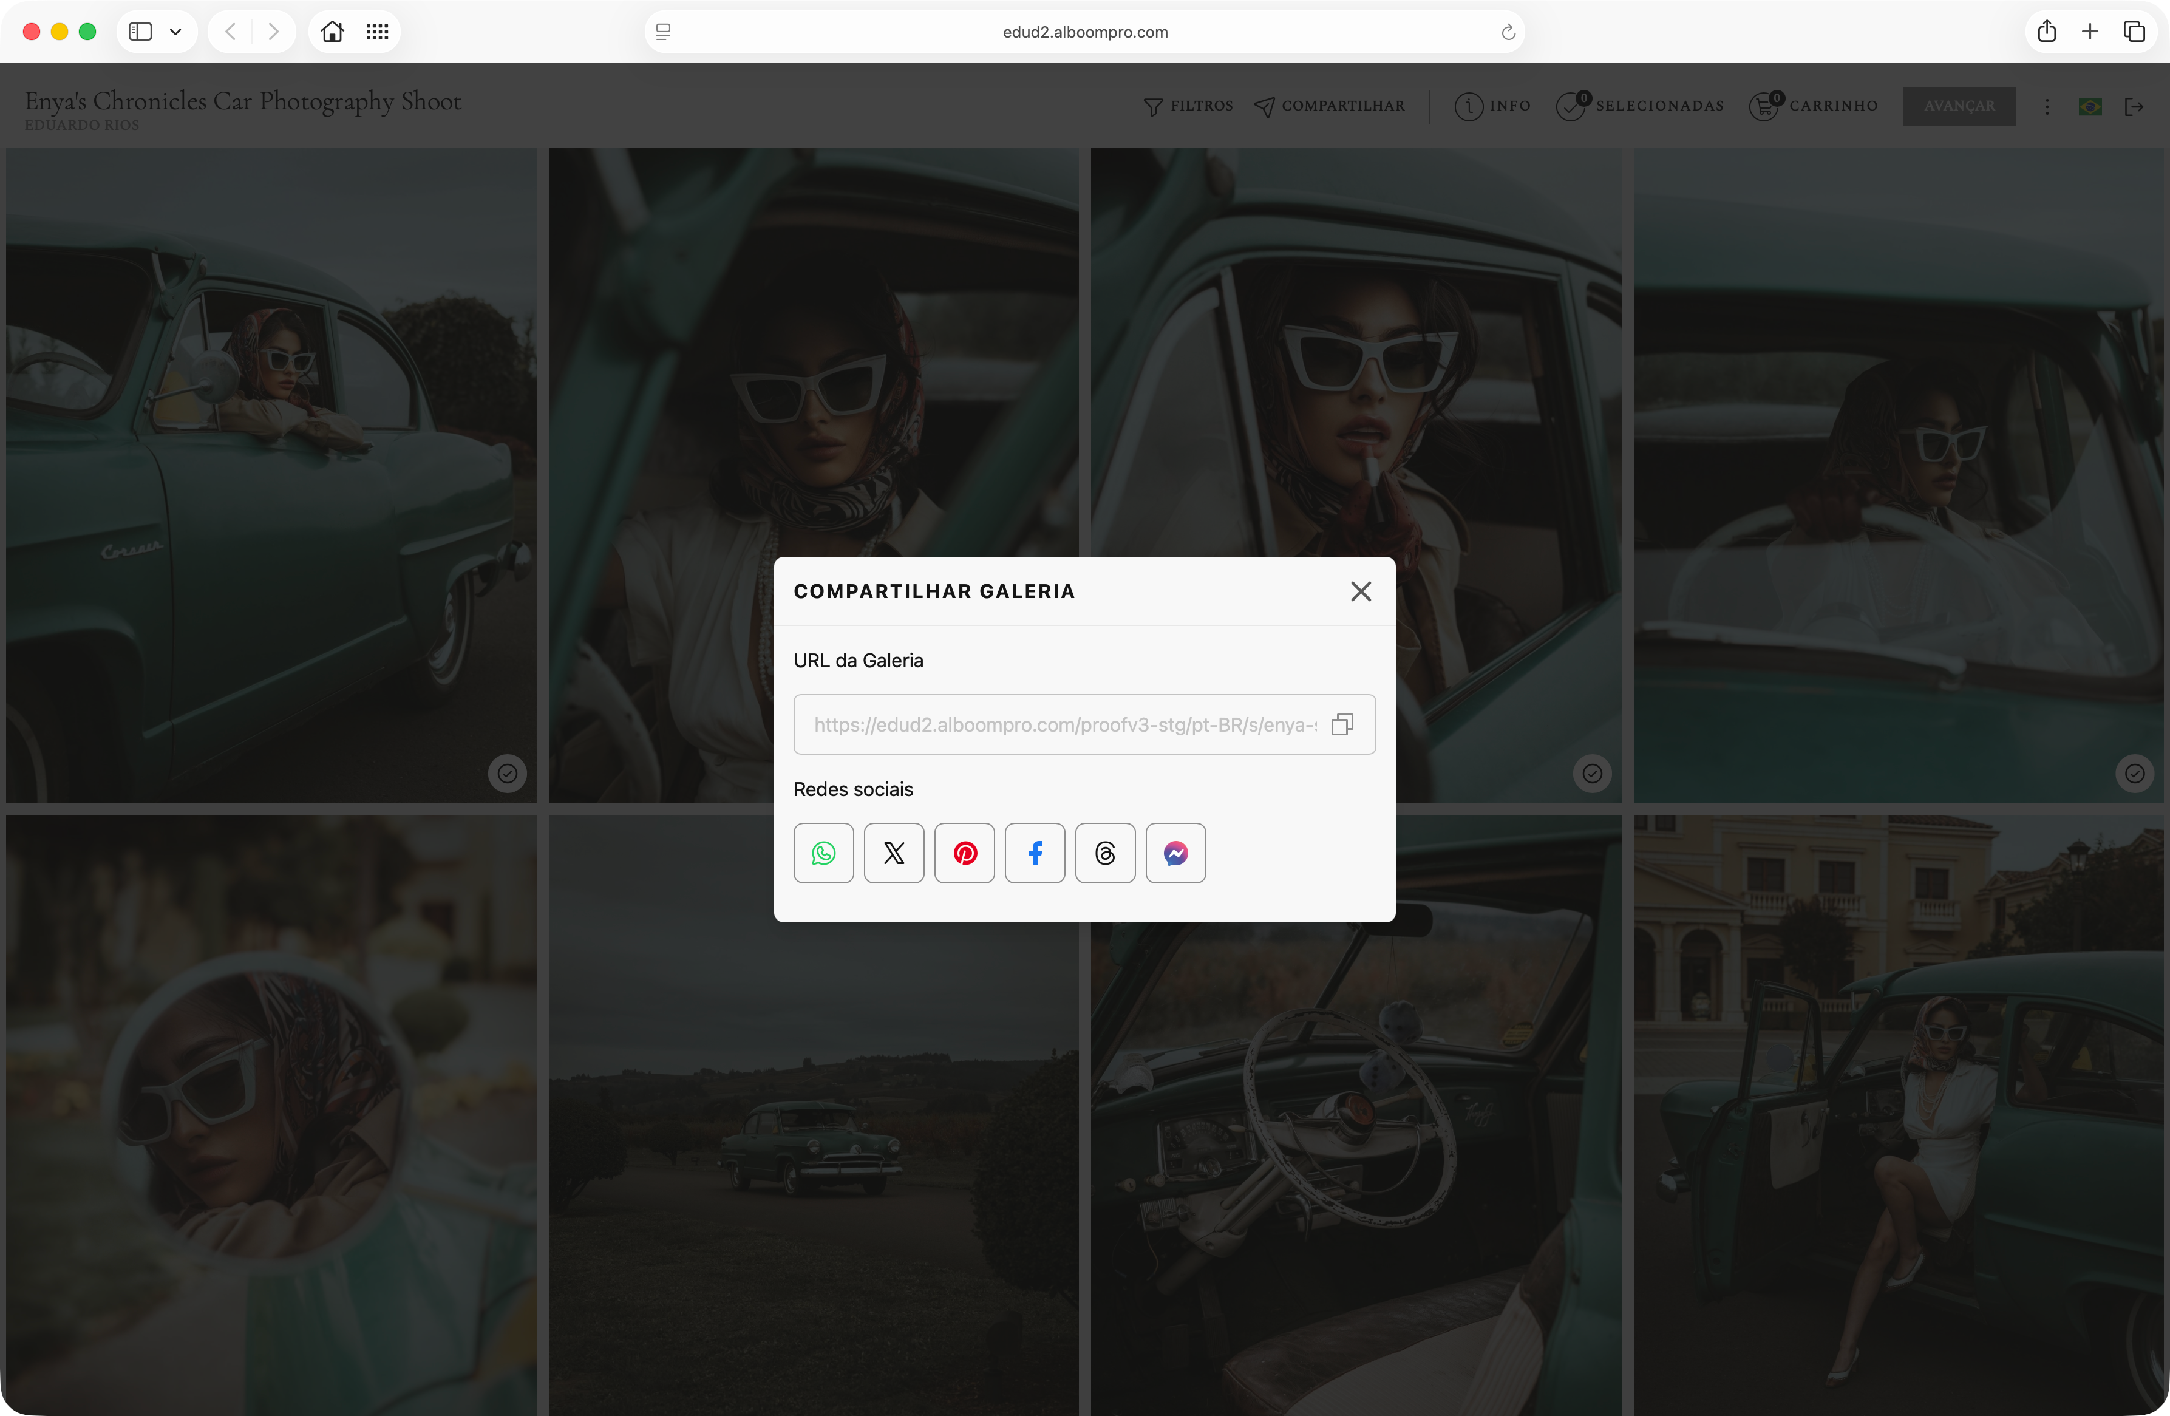Go back in browser history
This screenshot has height=1416, width=2170.
(231, 32)
